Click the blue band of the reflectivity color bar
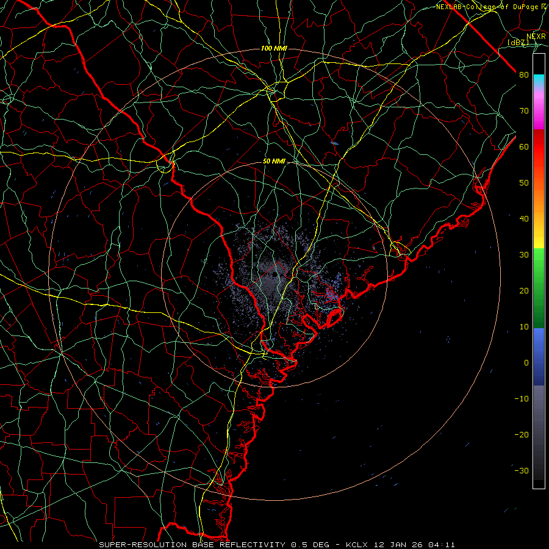Image resolution: width=549 pixels, height=549 pixels. click(539, 357)
